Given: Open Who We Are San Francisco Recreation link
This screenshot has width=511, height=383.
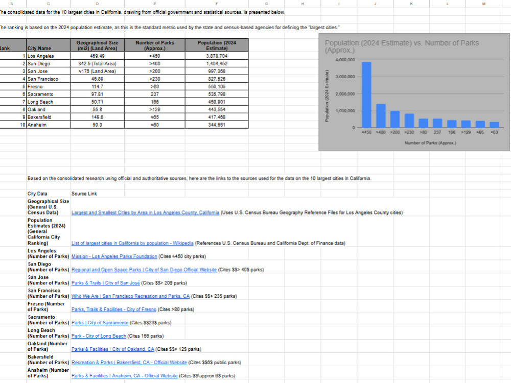Looking at the screenshot, I should point(130,296).
